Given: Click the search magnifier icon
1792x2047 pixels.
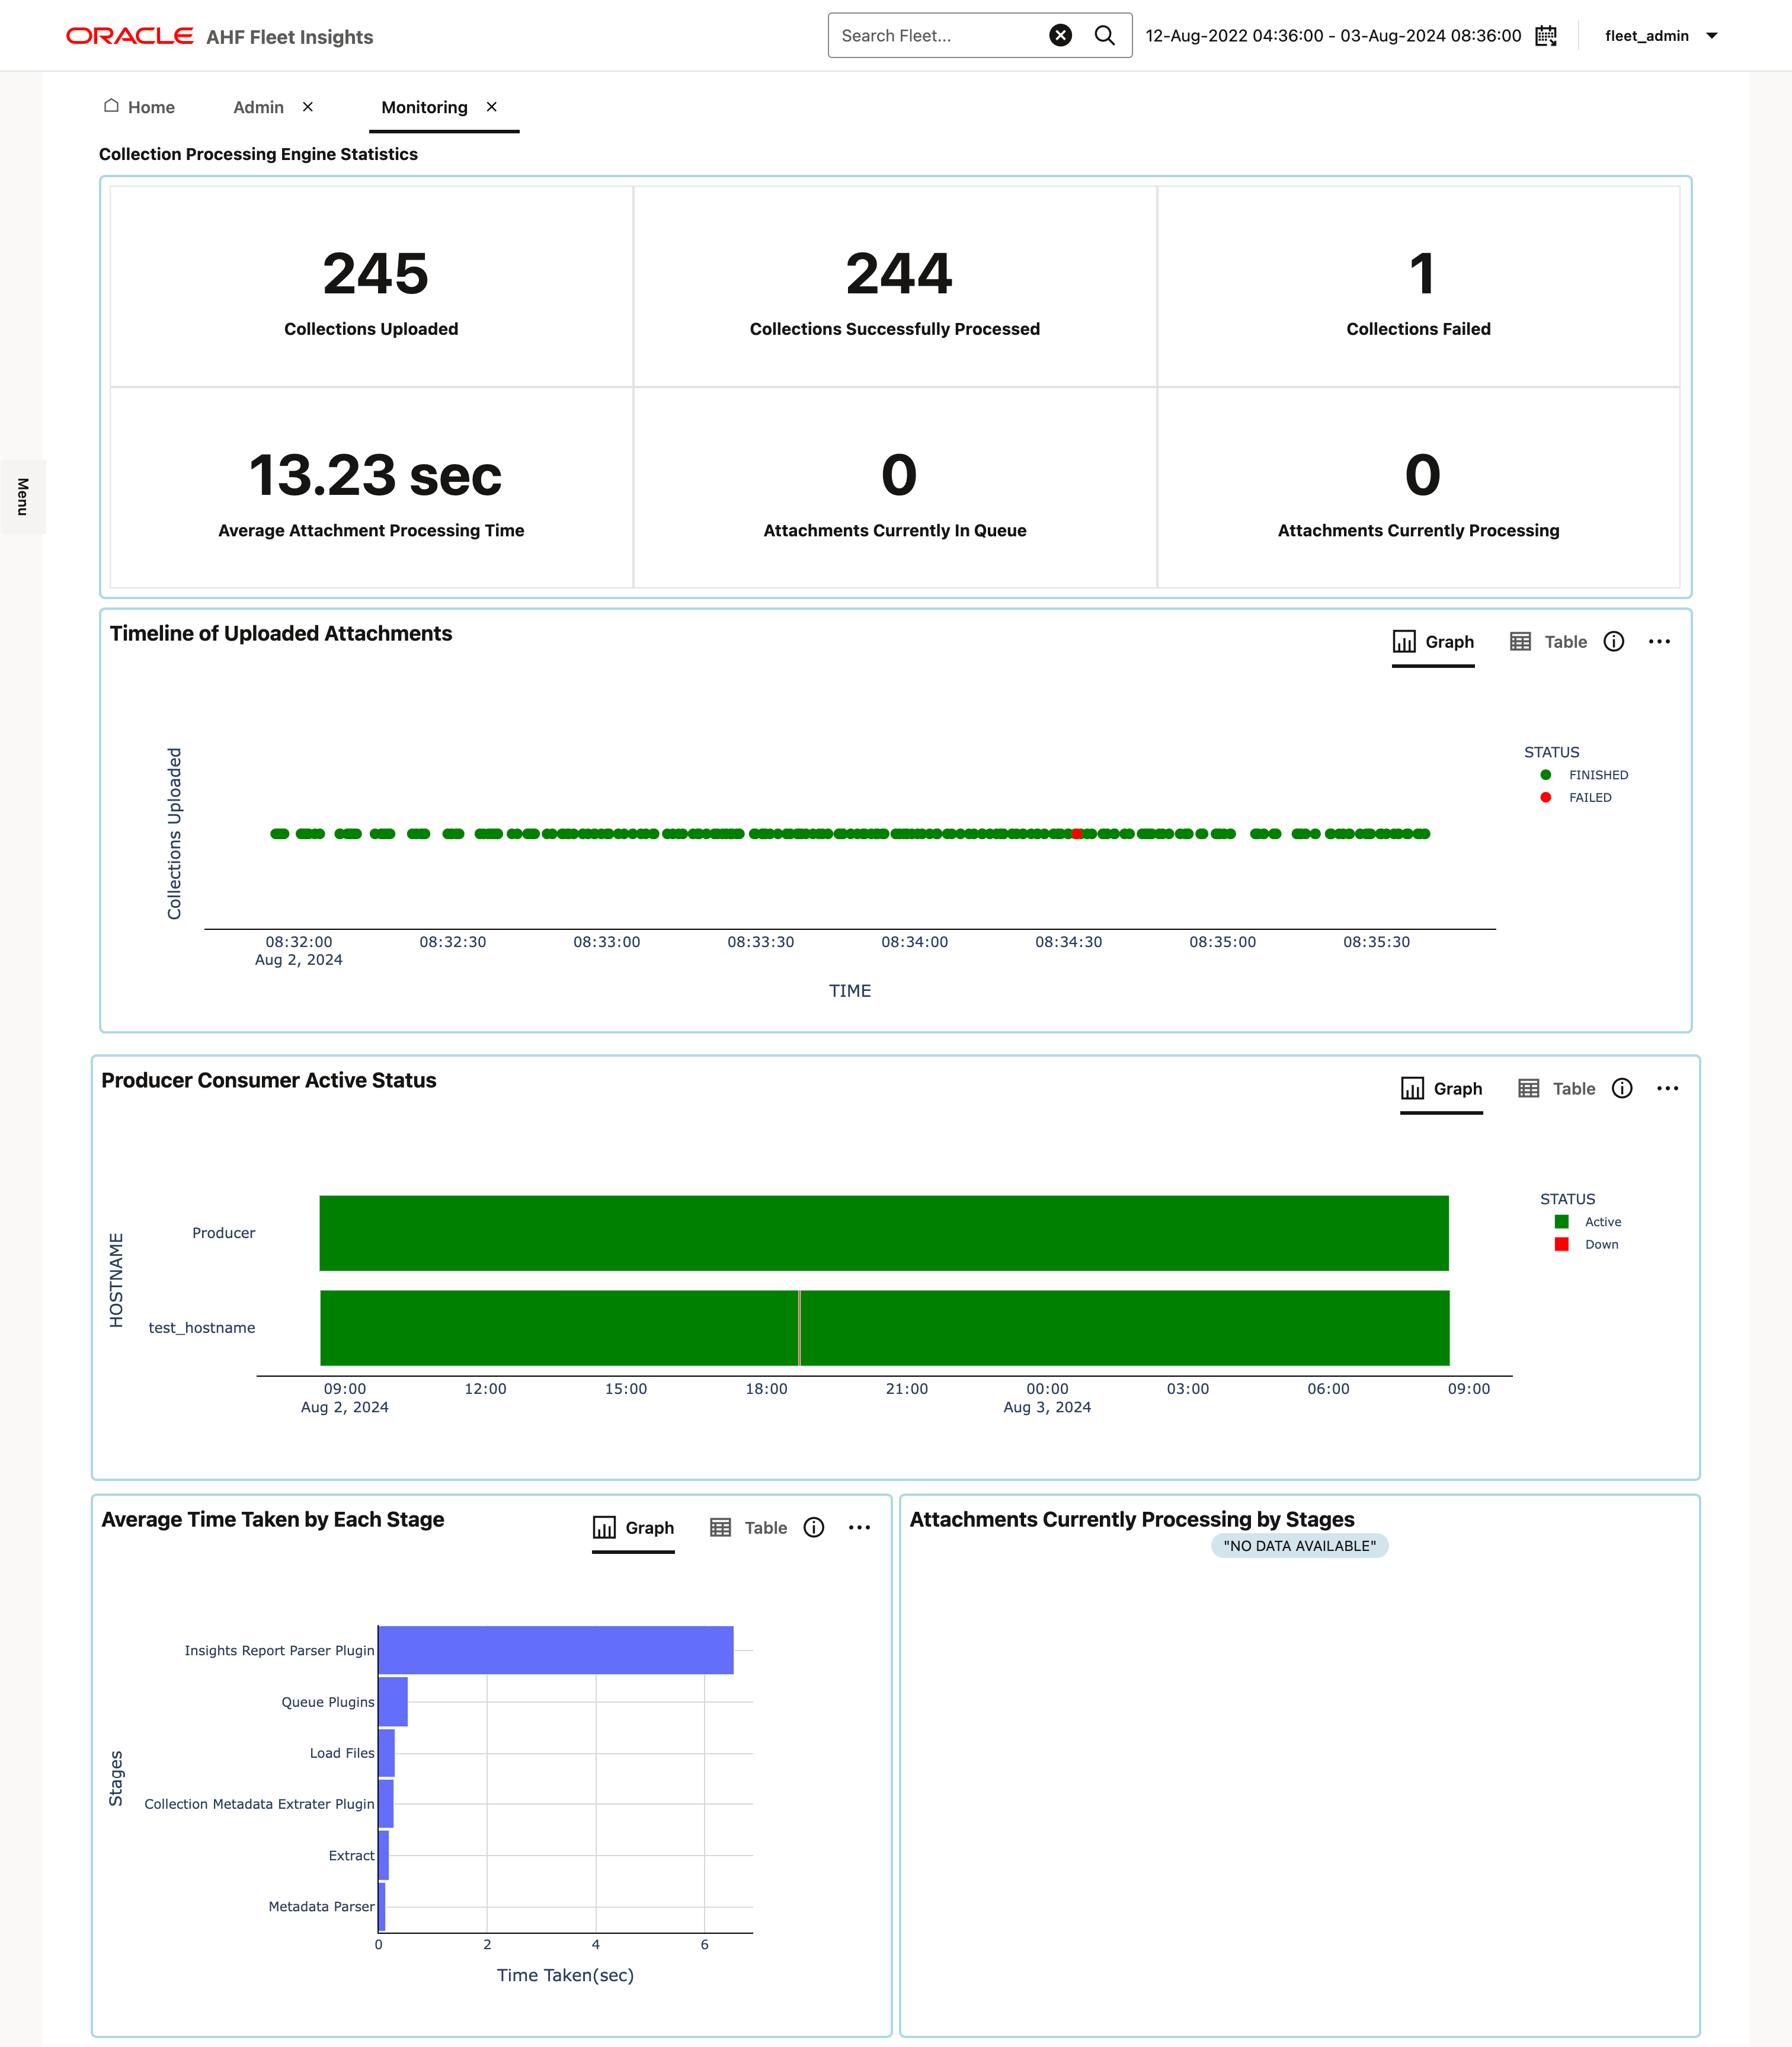Looking at the screenshot, I should click(x=1104, y=36).
